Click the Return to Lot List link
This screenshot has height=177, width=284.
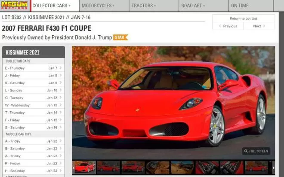pyautogui.click(x=244, y=18)
